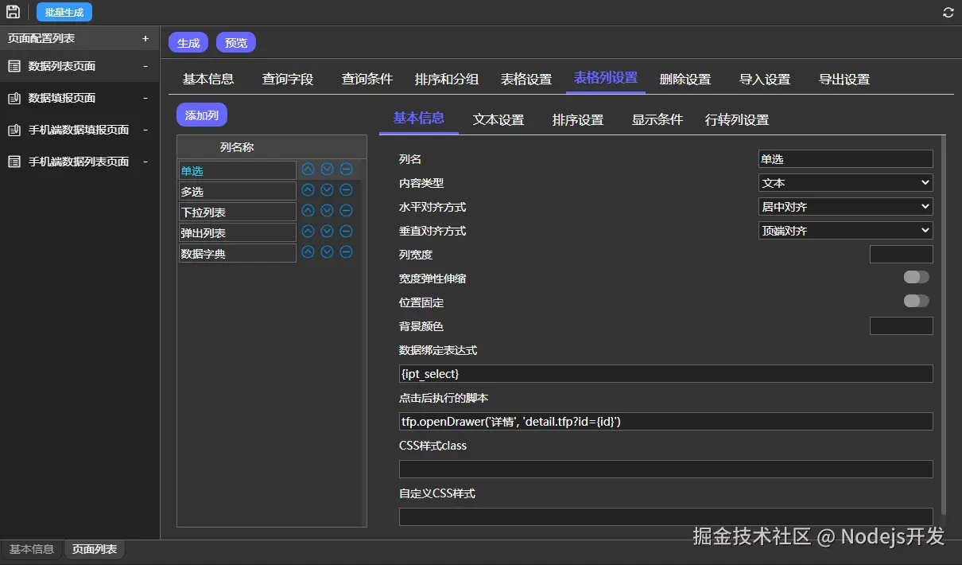Select the 数据字典 column name cell
This screenshot has height=565, width=962.
238,253
